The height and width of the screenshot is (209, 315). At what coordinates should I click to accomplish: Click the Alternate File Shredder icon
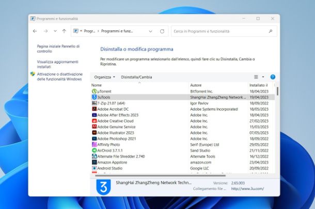click(94, 156)
